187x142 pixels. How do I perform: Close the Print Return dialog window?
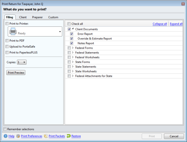click(183, 4)
